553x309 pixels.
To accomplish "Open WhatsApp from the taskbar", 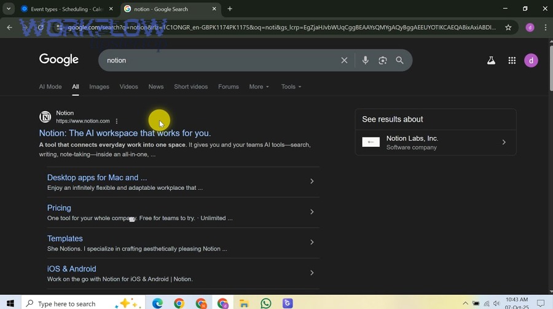I will click(265, 303).
